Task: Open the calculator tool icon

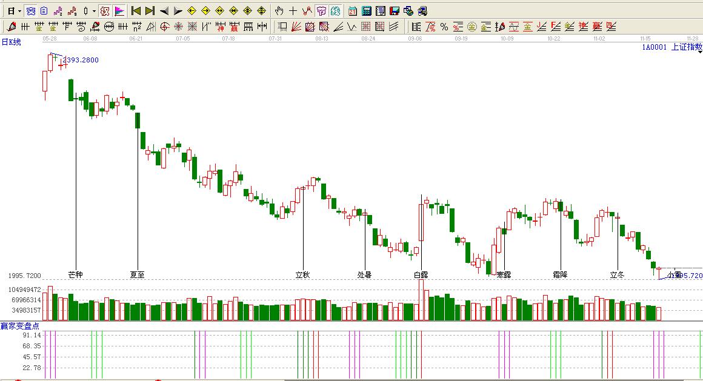Action: pyautogui.click(x=366, y=11)
